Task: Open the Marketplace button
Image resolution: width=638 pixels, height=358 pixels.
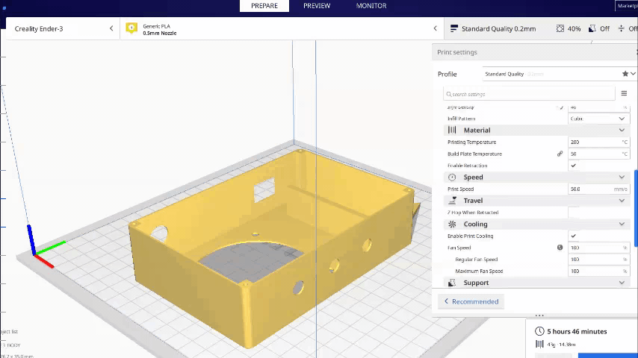Action: (x=625, y=6)
